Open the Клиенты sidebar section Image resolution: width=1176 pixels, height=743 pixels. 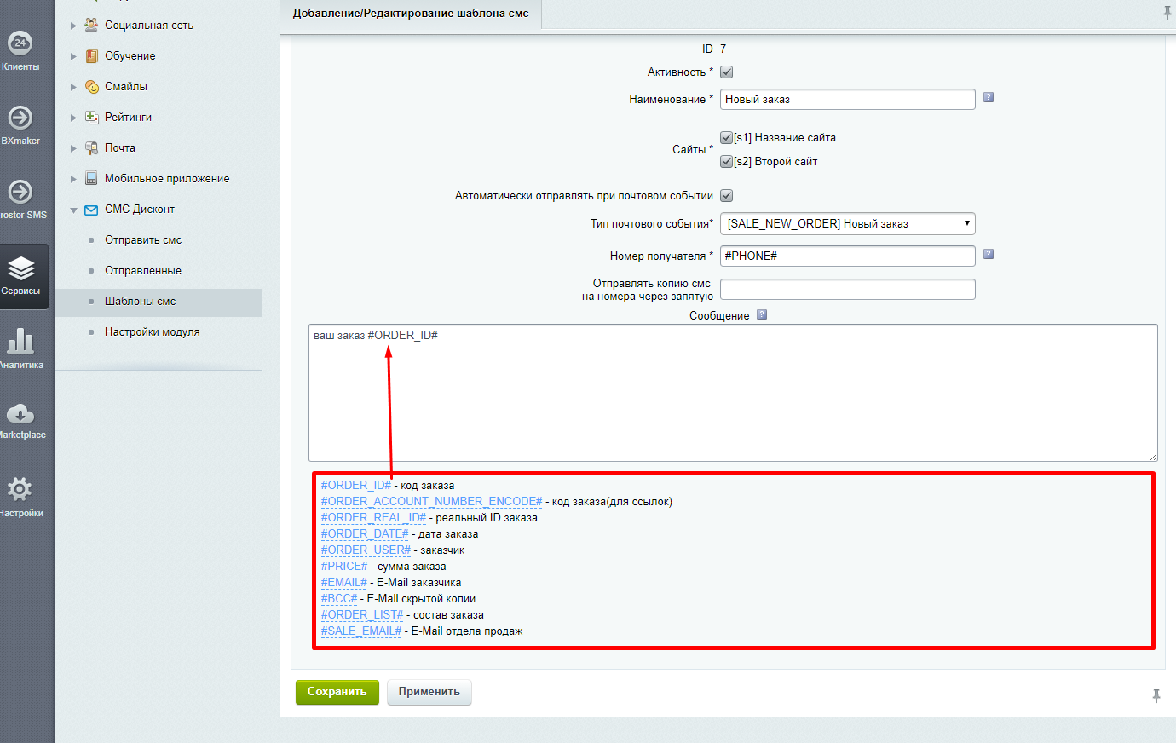(x=20, y=50)
